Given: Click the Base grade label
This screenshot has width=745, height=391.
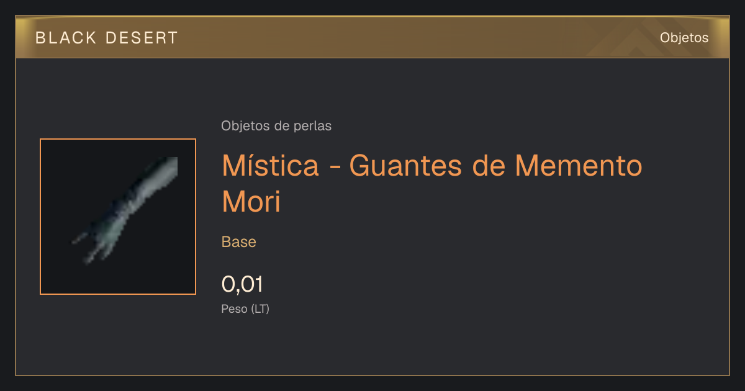Looking at the screenshot, I should 239,242.
